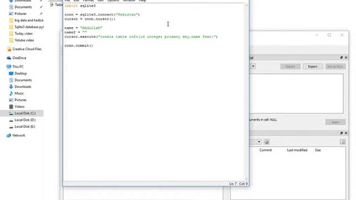Sort by the Size column header
The width and height of the screenshot is (356, 200).
(318, 150)
